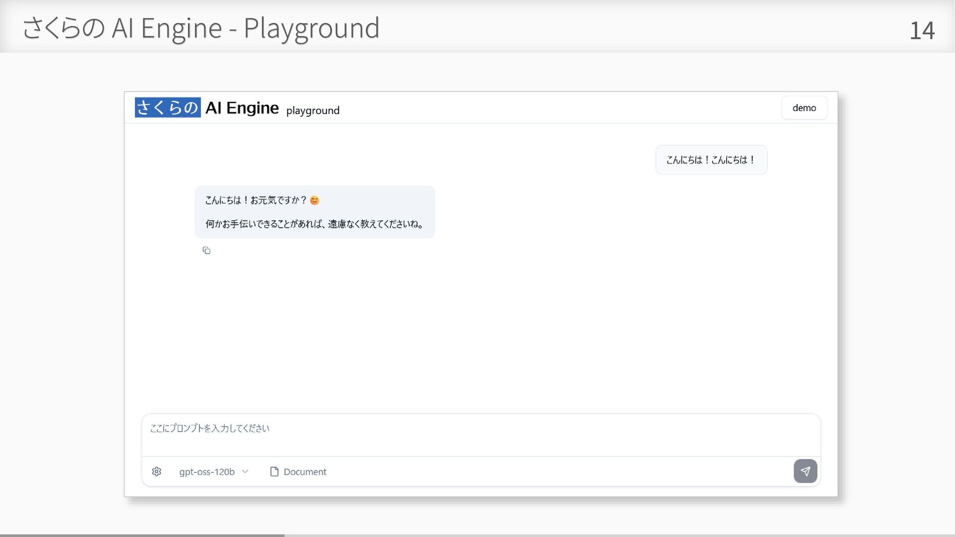Copy the assistant's reply using the copy icon
955x537 pixels.
click(206, 251)
